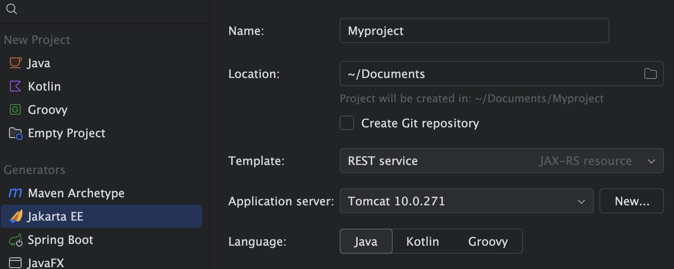Click the Groovy project icon
Screen dimensions: 674x269
(x=16, y=109)
